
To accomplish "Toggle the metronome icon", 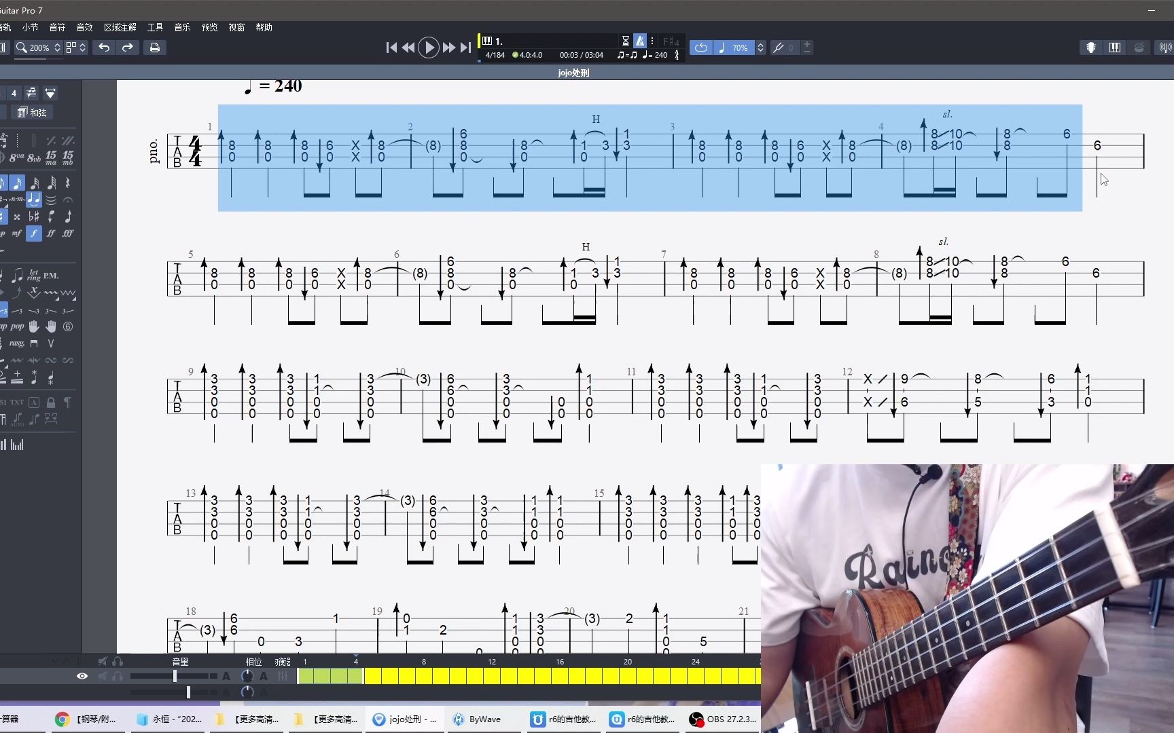I will tap(639, 41).
